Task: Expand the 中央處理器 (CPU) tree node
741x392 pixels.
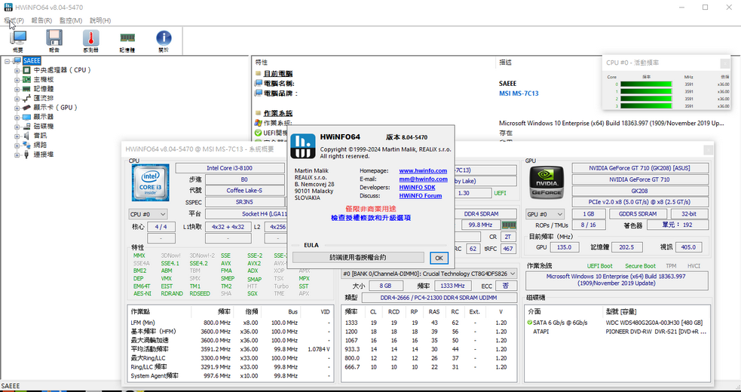Action: [x=17, y=70]
